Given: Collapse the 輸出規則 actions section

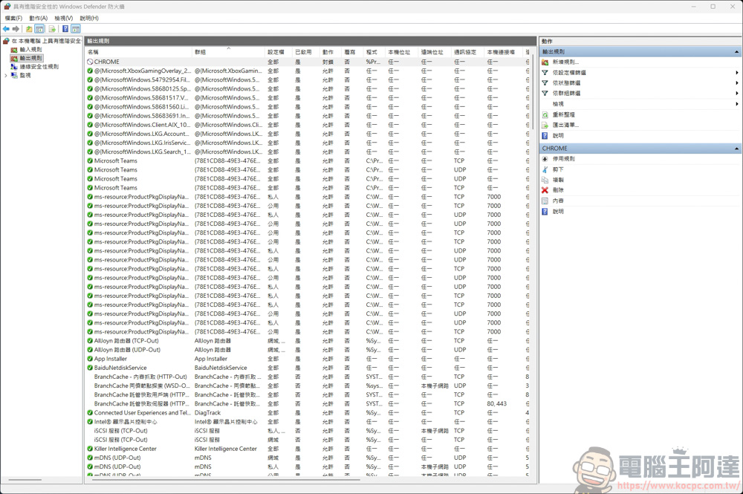Looking at the screenshot, I should click(x=737, y=51).
